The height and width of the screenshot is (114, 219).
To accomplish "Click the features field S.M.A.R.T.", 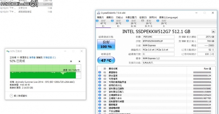I will click(x=179, y=63).
